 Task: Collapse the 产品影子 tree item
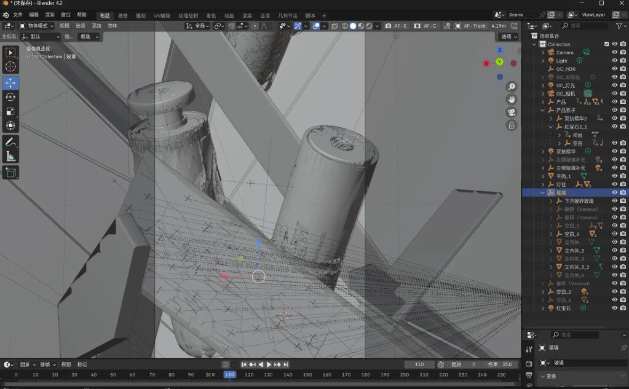pyautogui.click(x=543, y=110)
